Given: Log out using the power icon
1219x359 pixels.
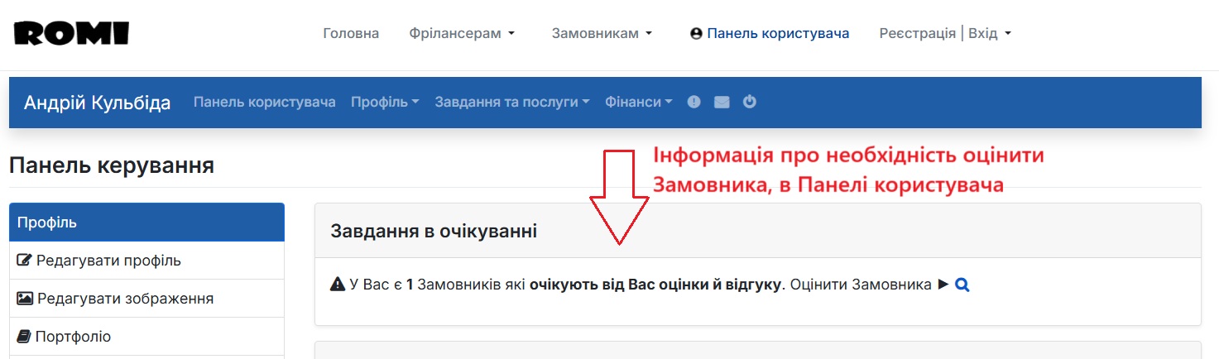Looking at the screenshot, I should coord(750,102).
